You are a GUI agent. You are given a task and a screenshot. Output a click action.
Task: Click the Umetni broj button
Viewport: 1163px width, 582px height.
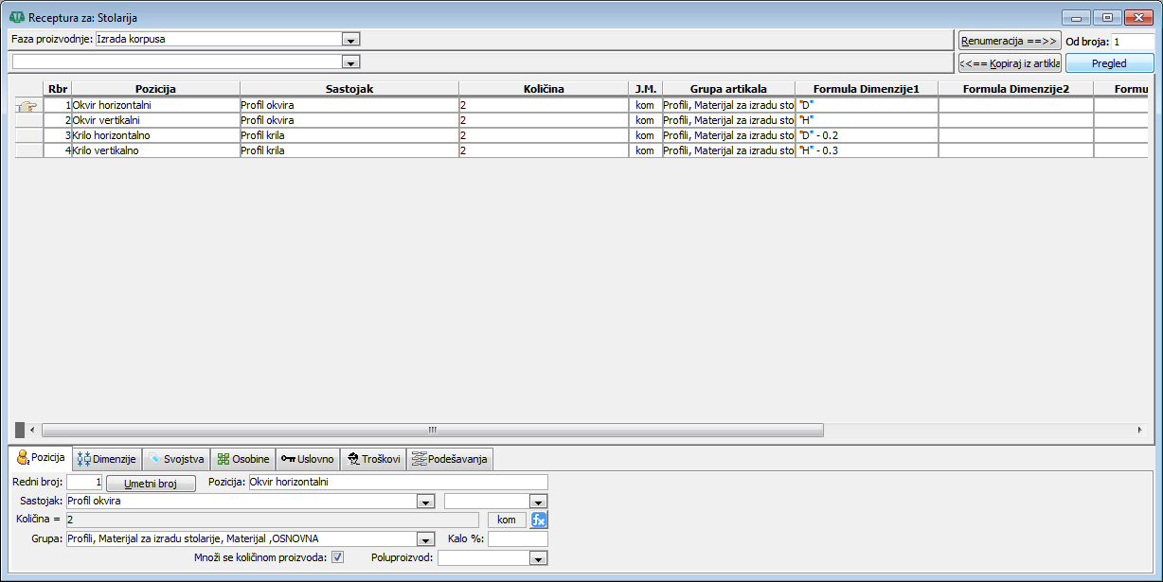click(151, 484)
